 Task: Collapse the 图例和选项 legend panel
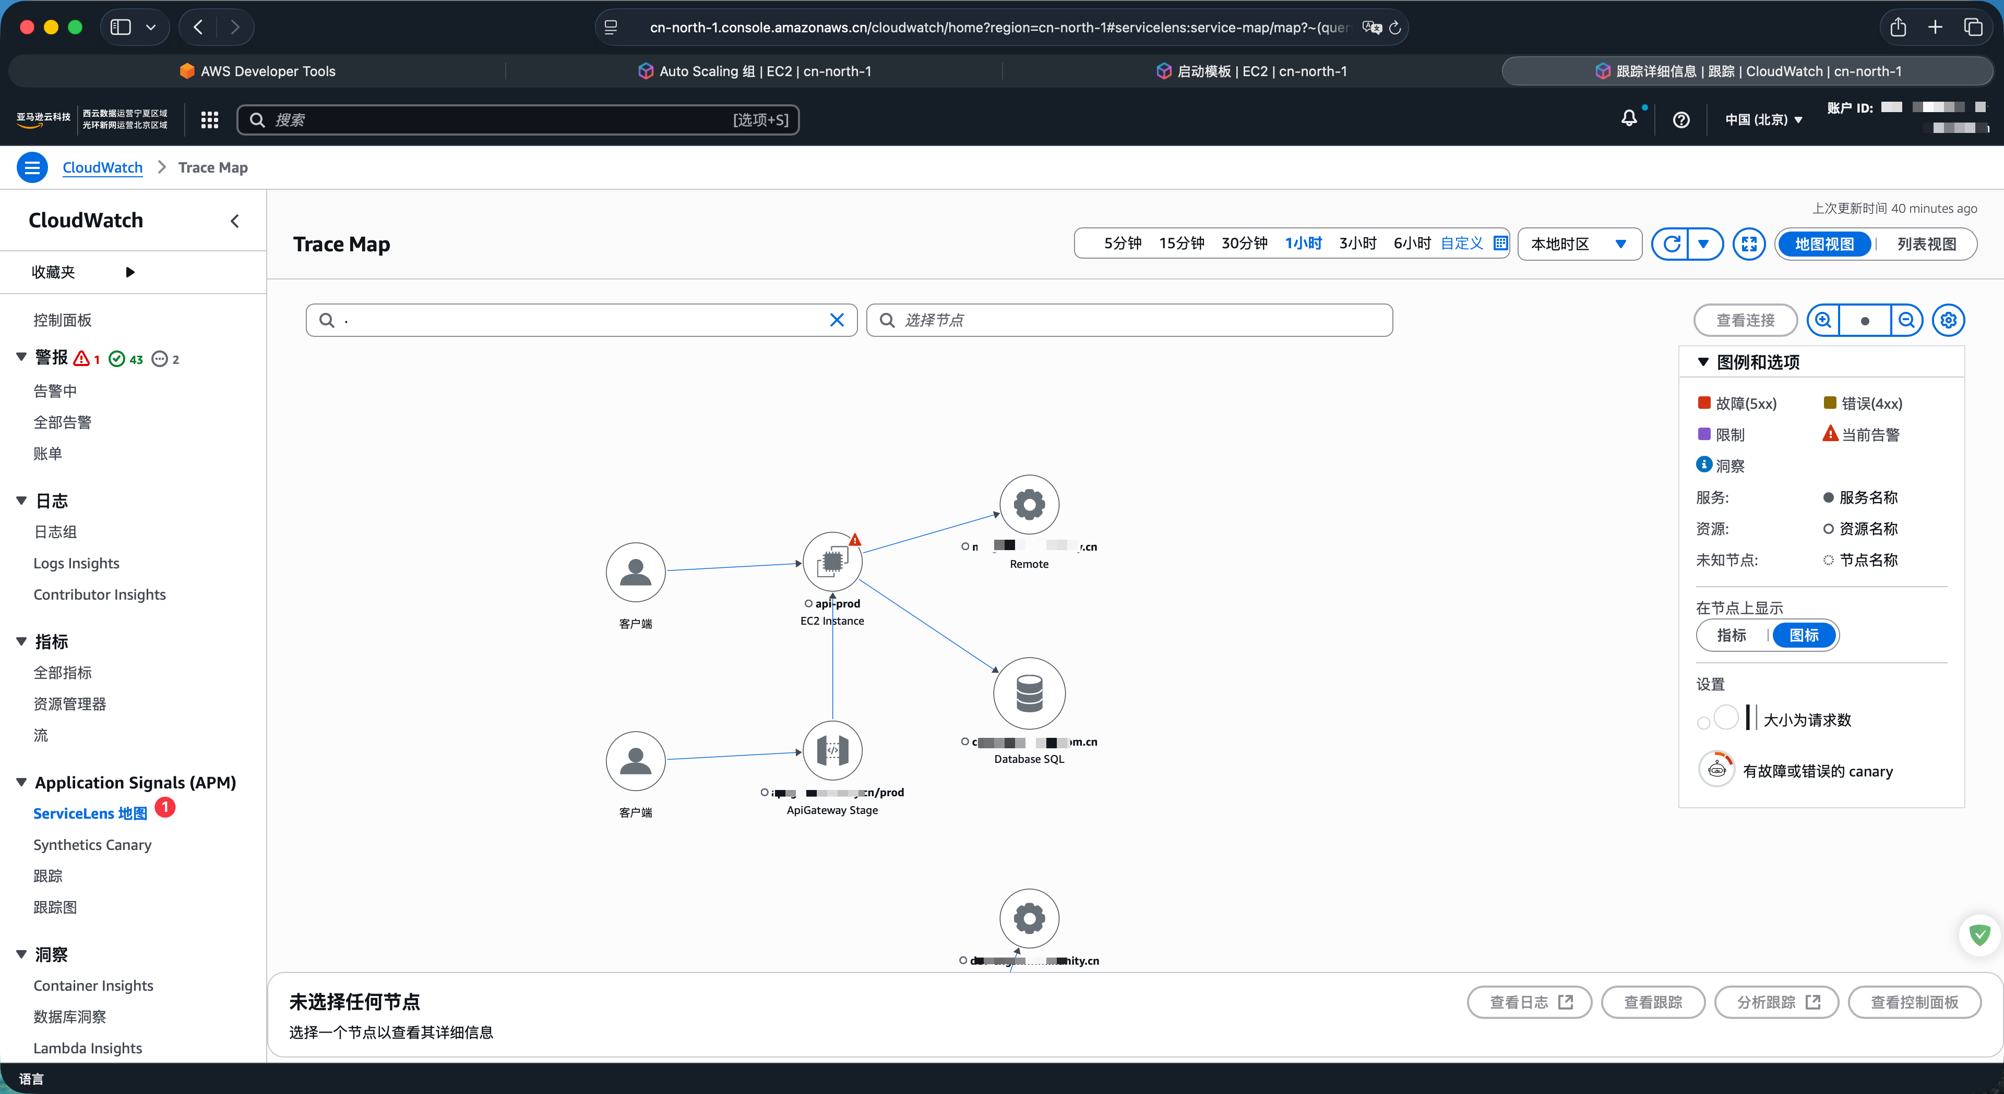coord(1703,362)
